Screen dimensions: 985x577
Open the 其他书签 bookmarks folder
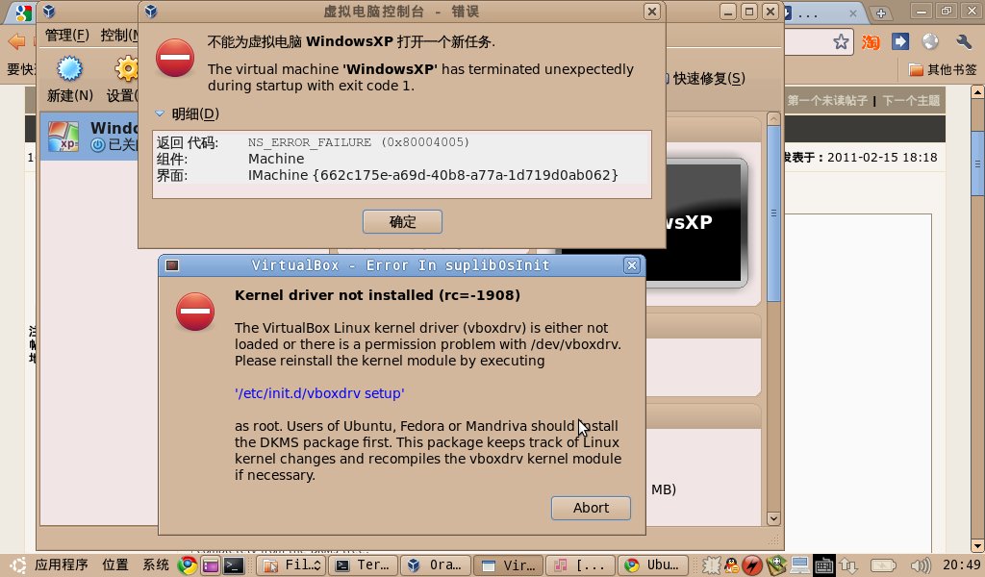(943, 69)
